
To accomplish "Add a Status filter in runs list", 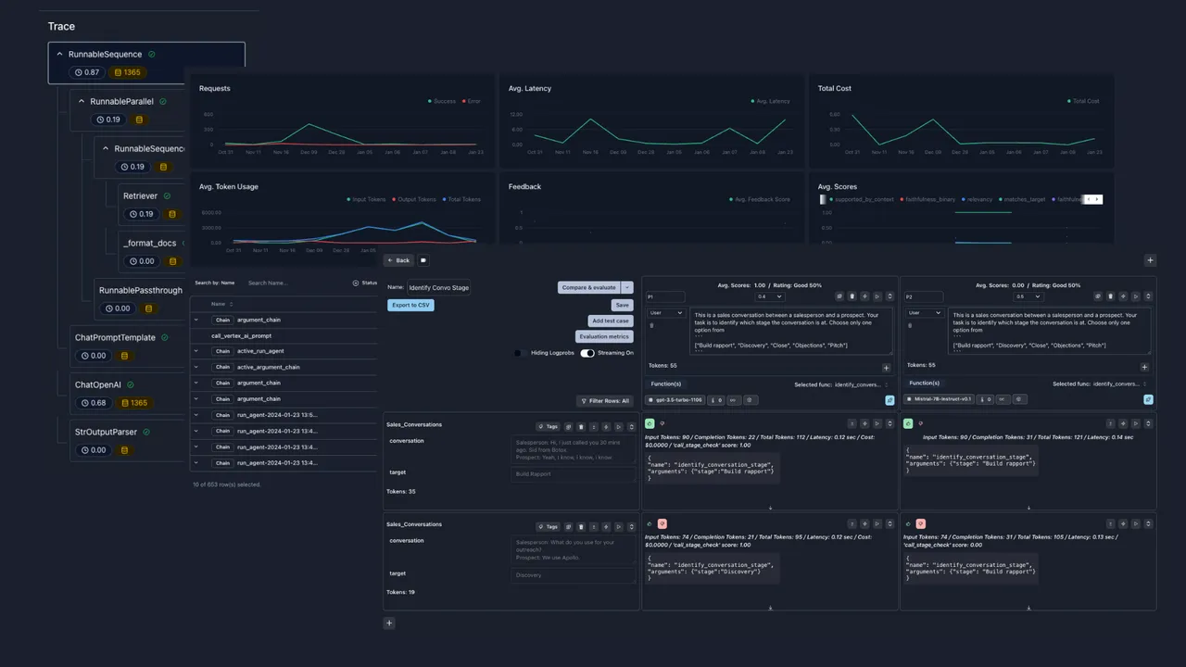I will pyautogui.click(x=365, y=283).
